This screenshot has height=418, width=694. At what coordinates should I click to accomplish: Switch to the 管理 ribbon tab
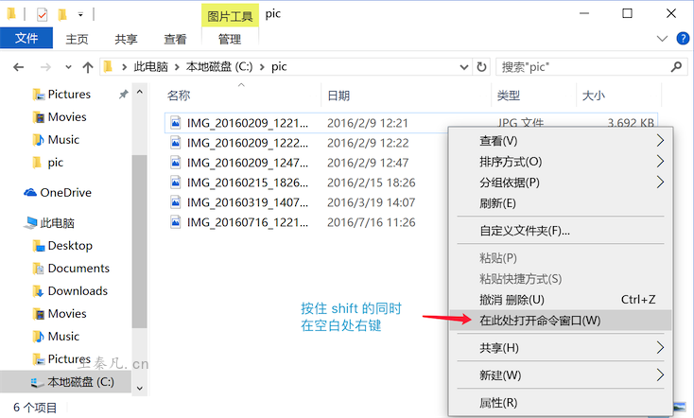[230, 39]
